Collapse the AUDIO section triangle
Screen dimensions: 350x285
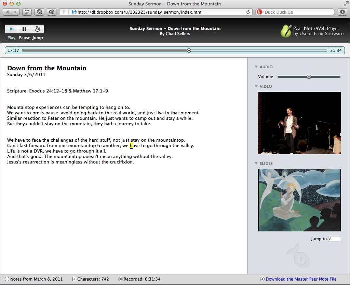[256, 67]
